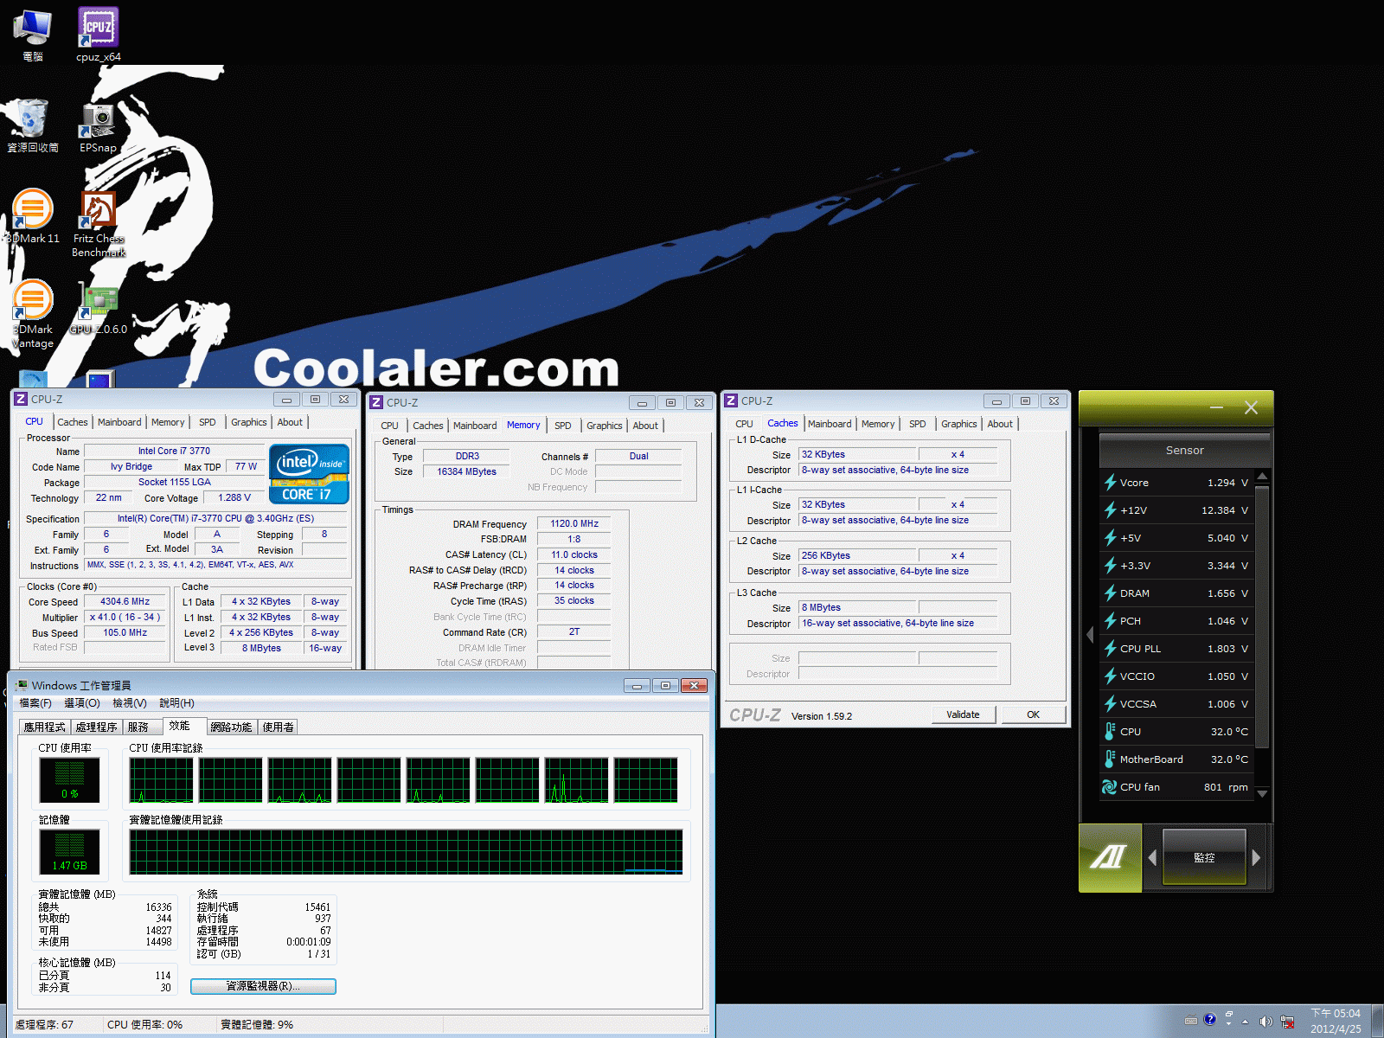Screen dimensions: 1384x1038
Task: Open Memory tab in right CPU-Z window
Action: pyautogui.click(x=878, y=424)
